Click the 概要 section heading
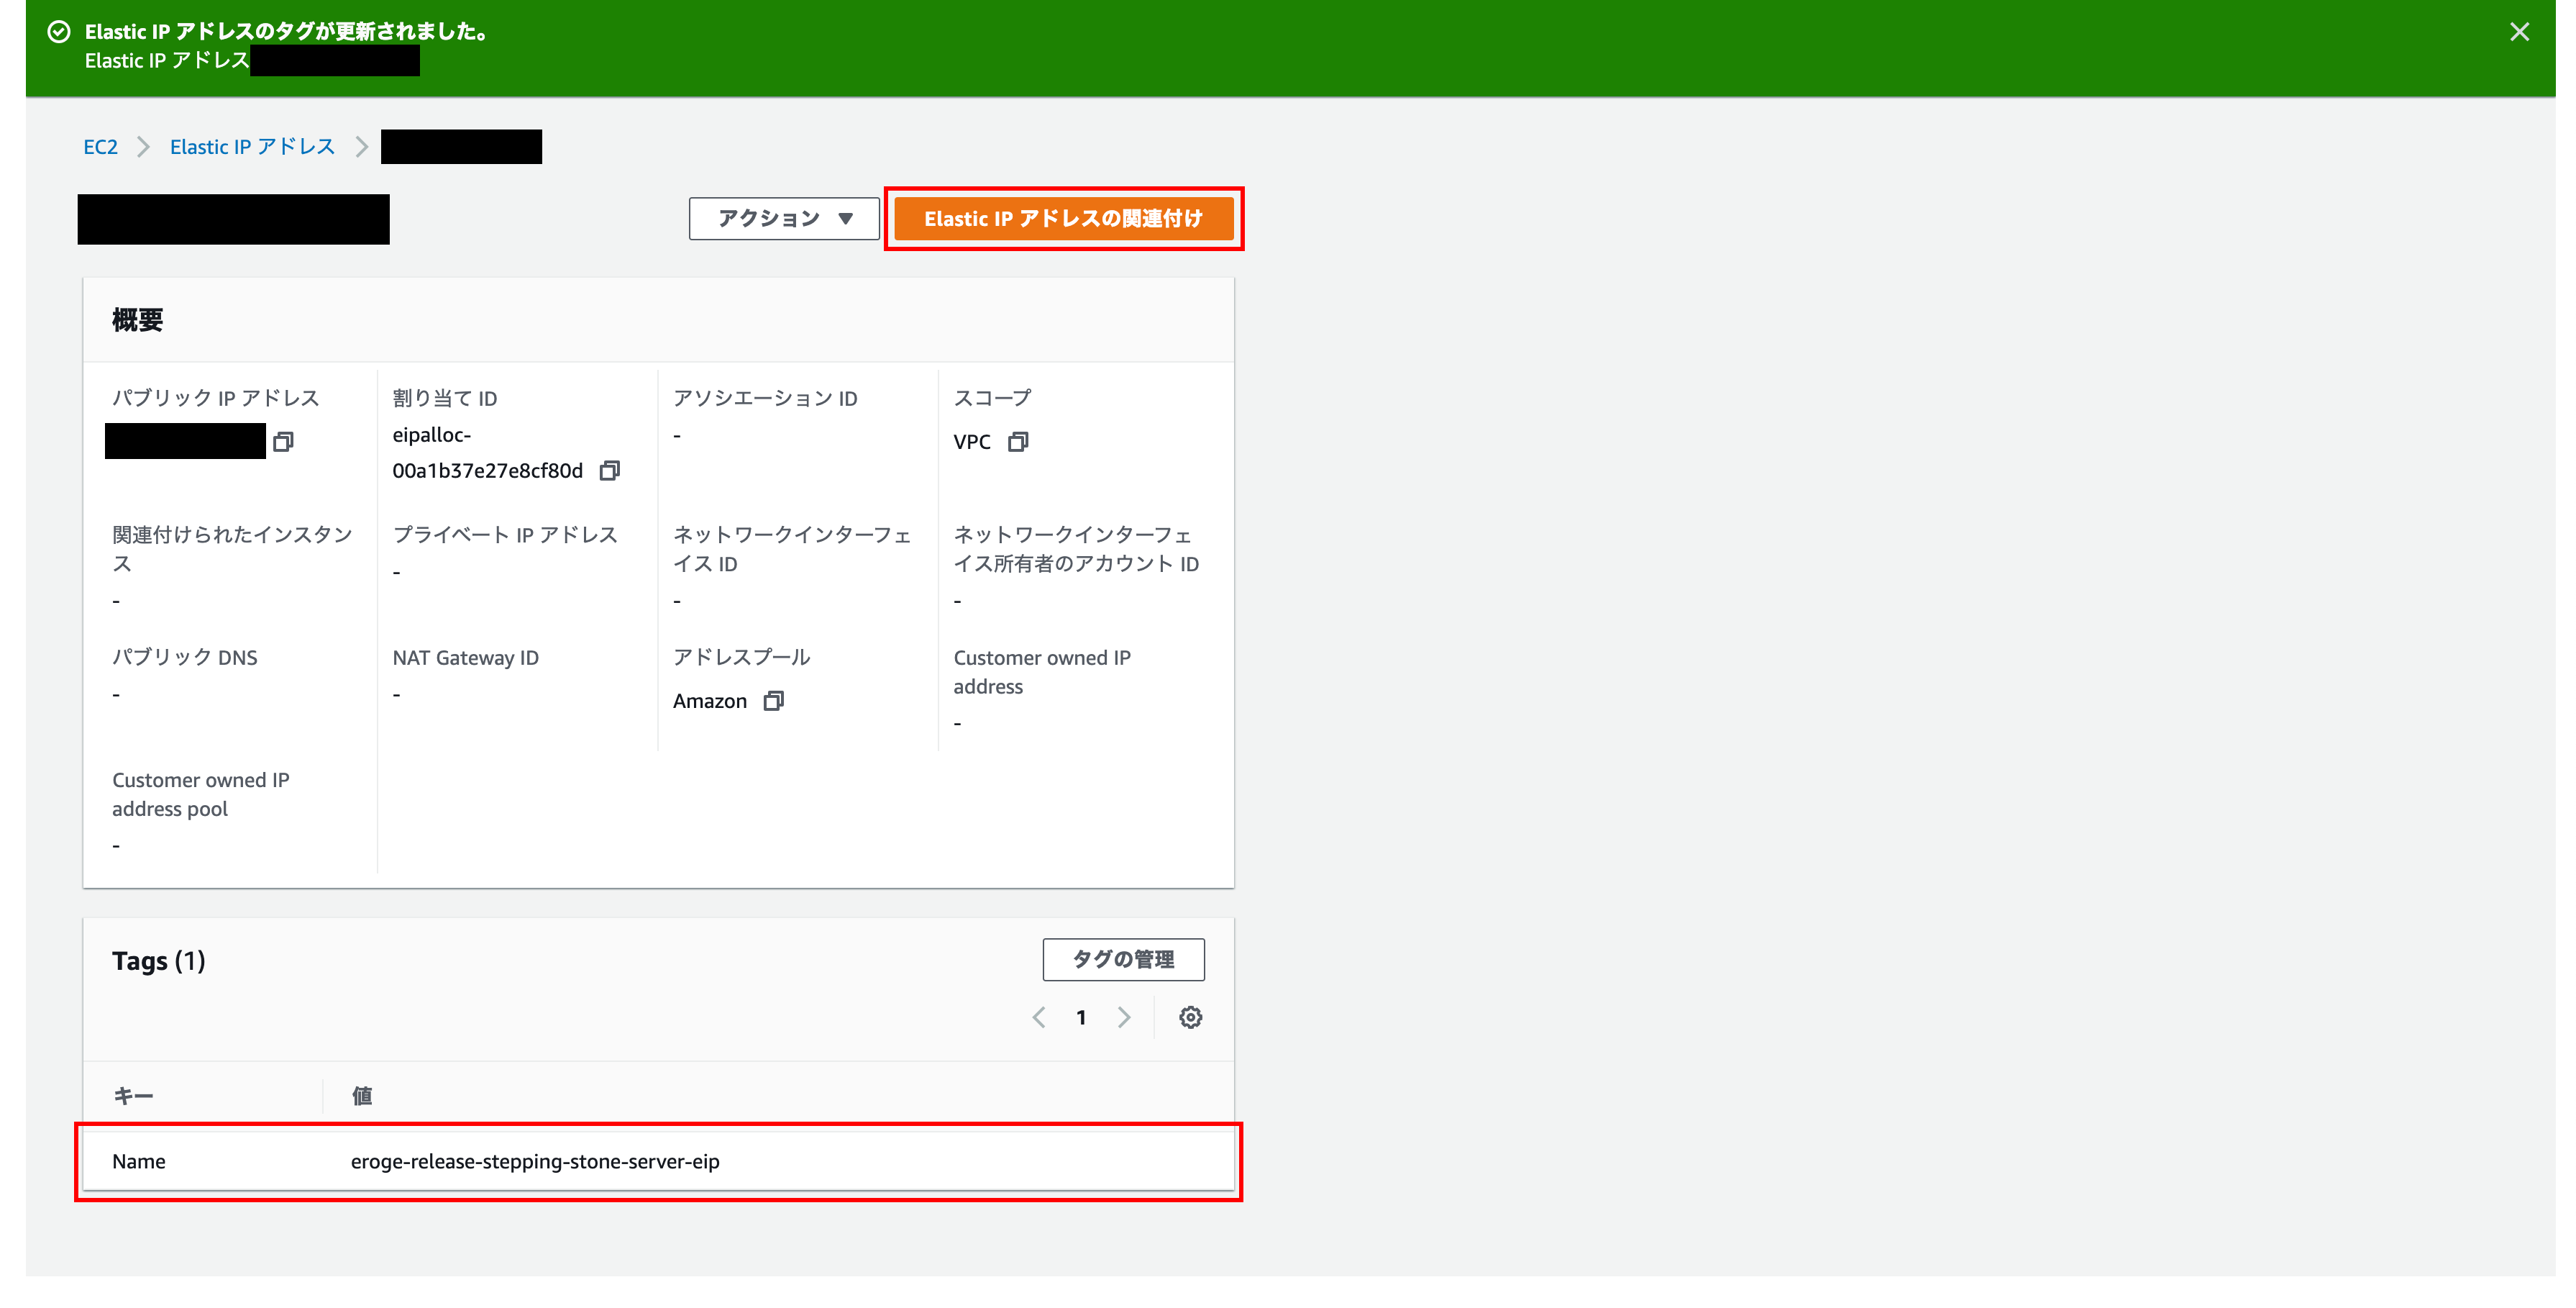The height and width of the screenshot is (1308, 2576). pos(137,320)
